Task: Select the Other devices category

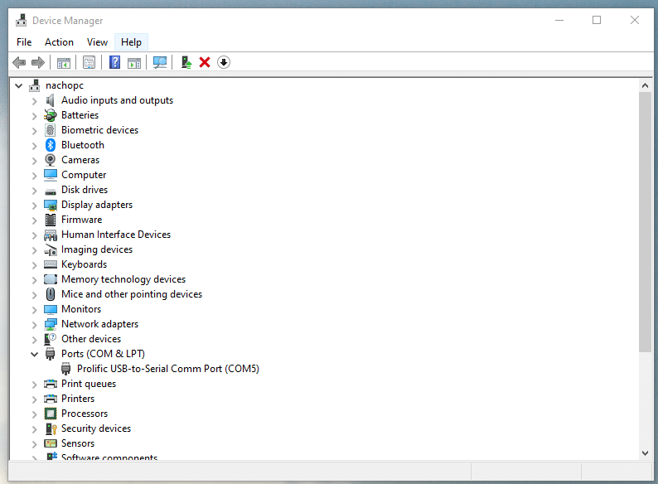Action: (90, 339)
